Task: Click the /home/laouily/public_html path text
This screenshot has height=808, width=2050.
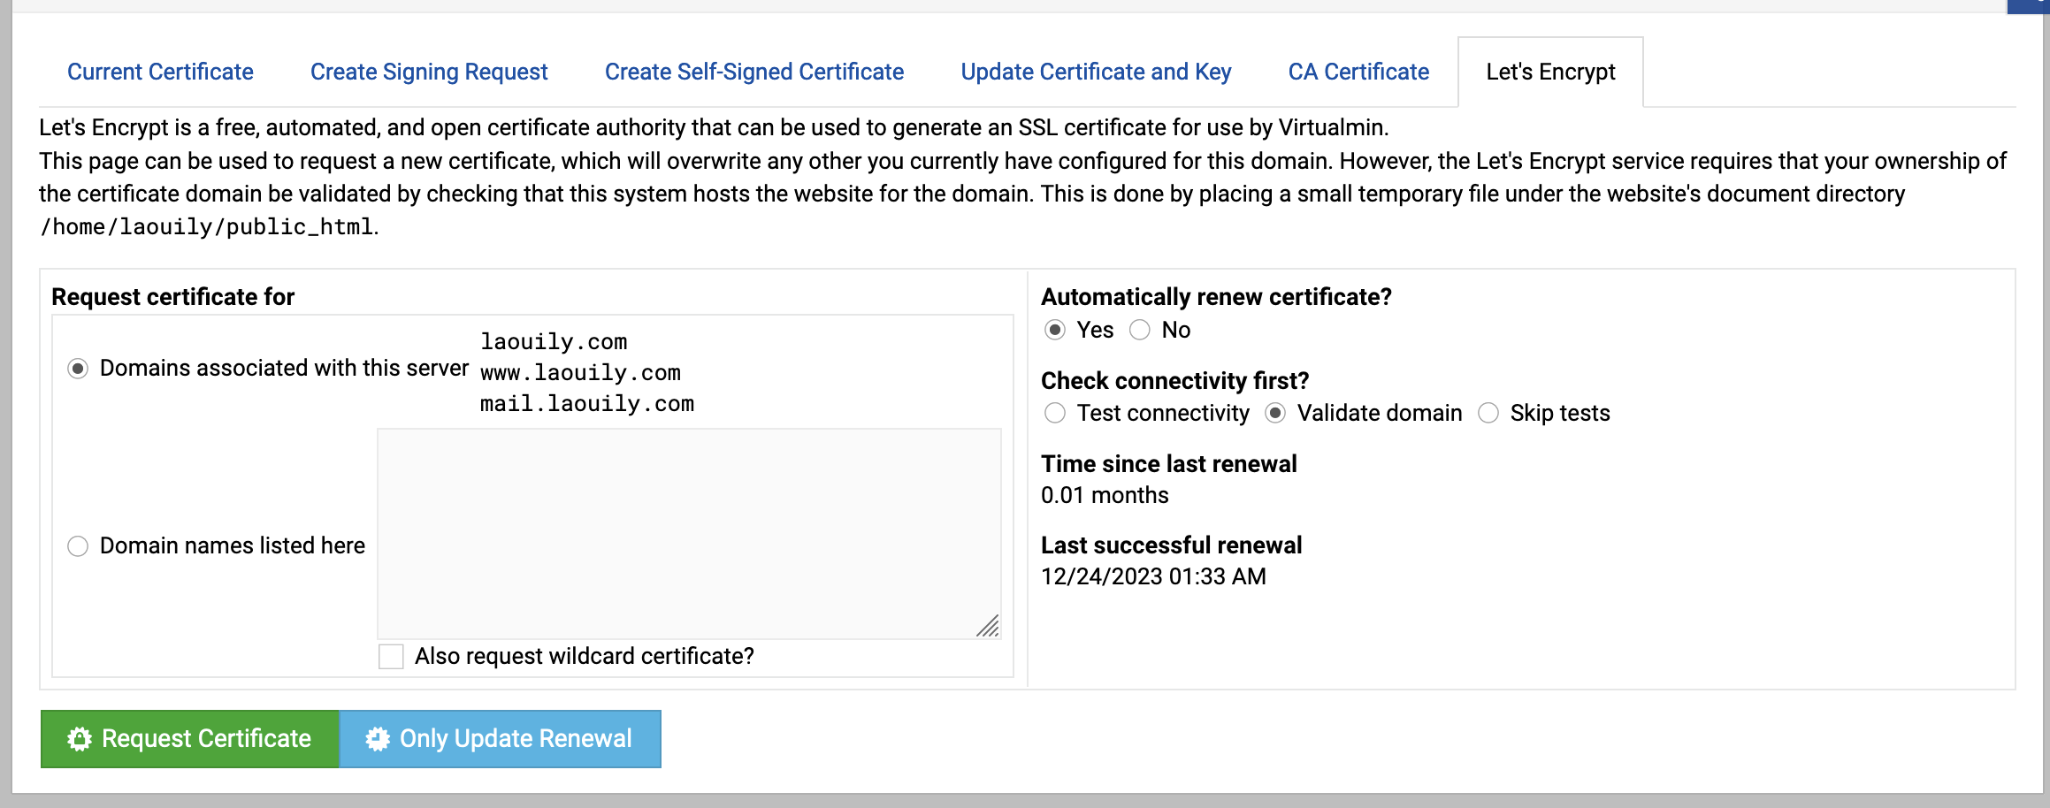Action: [206, 227]
